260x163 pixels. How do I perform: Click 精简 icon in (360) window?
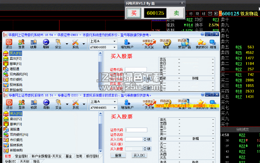(213, 44)
